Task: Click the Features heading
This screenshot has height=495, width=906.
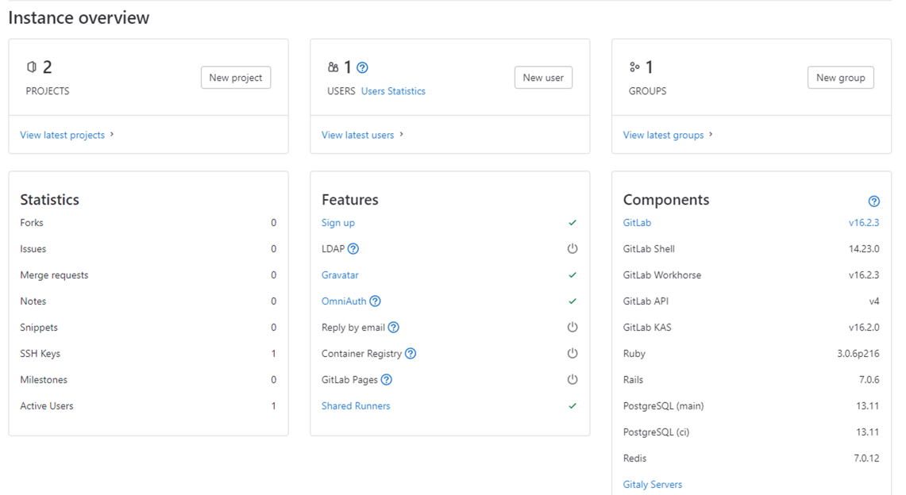Action: (x=350, y=200)
